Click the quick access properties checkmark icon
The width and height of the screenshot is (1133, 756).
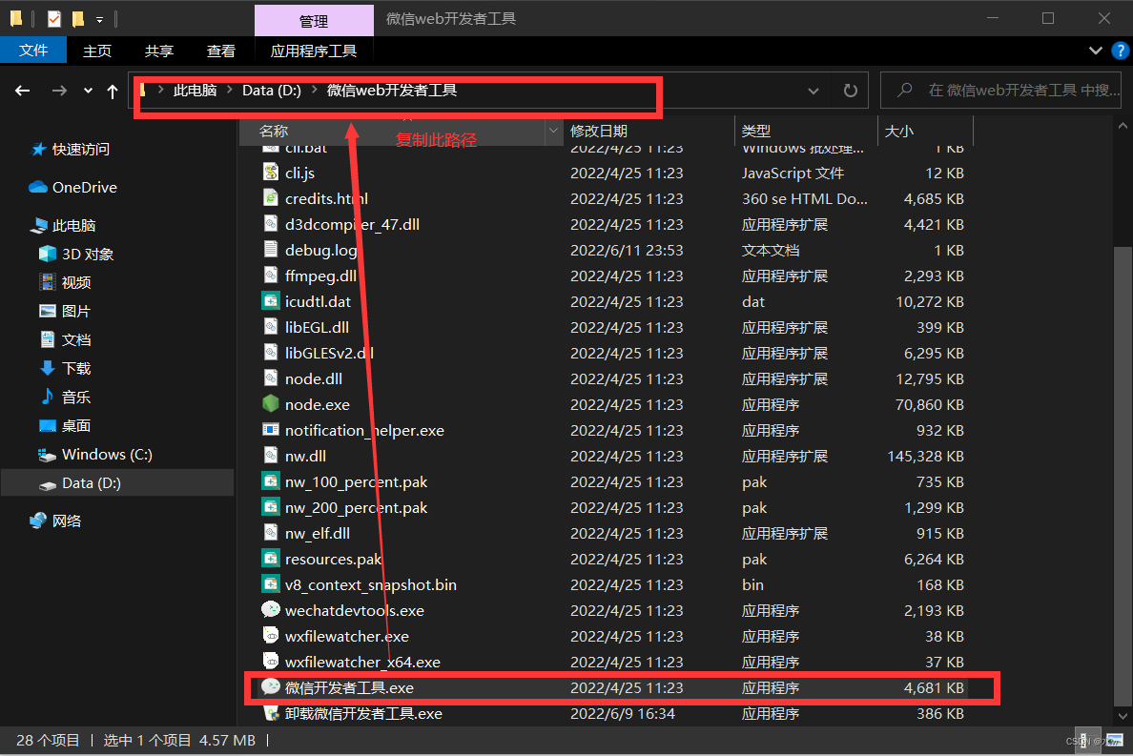click(54, 19)
